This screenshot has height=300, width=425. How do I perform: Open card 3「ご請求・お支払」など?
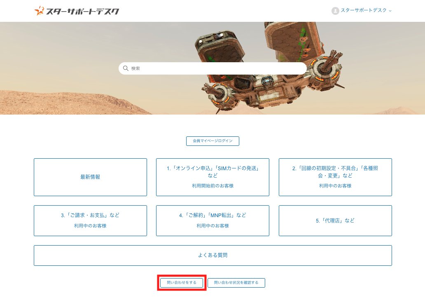[x=90, y=220]
